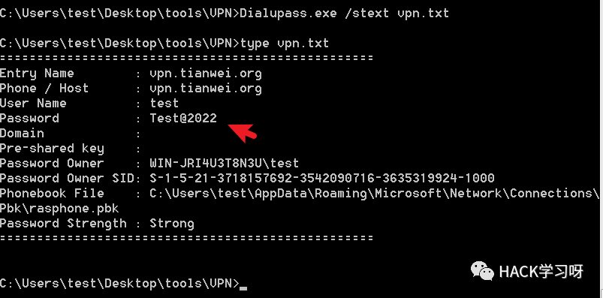Click the WeChat logo icon in watermark
The width and height of the screenshot is (603, 298).
pos(482,271)
